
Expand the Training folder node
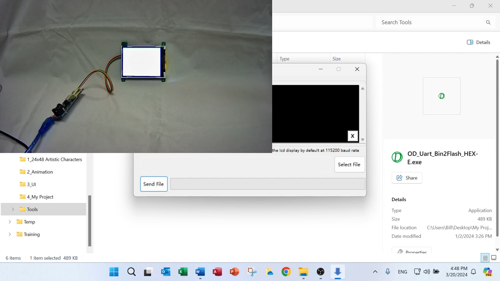10,235
